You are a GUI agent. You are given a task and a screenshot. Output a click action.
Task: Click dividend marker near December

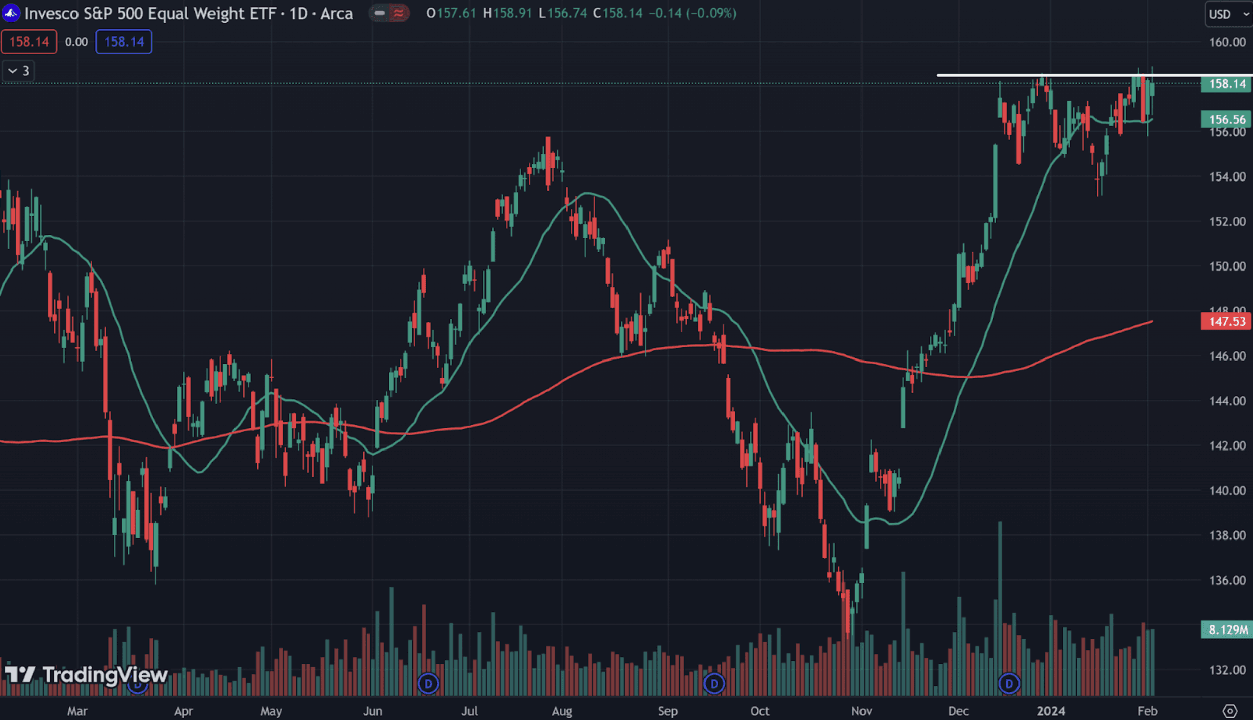pyautogui.click(x=1008, y=683)
